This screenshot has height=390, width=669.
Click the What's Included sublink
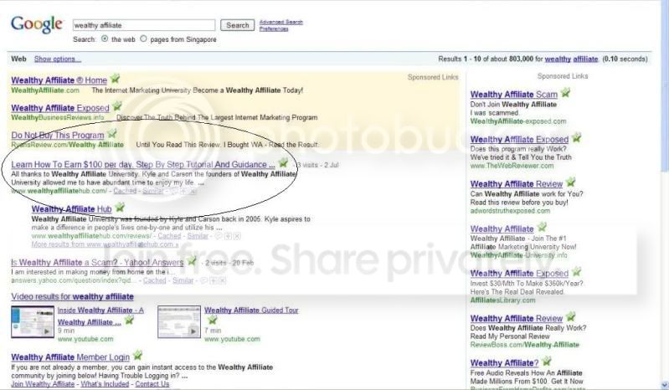pyautogui.click(x=105, y=384)
